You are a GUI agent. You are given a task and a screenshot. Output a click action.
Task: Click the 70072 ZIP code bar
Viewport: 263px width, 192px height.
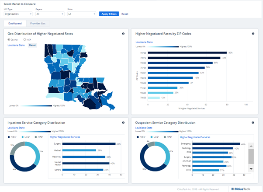point(184,58)
